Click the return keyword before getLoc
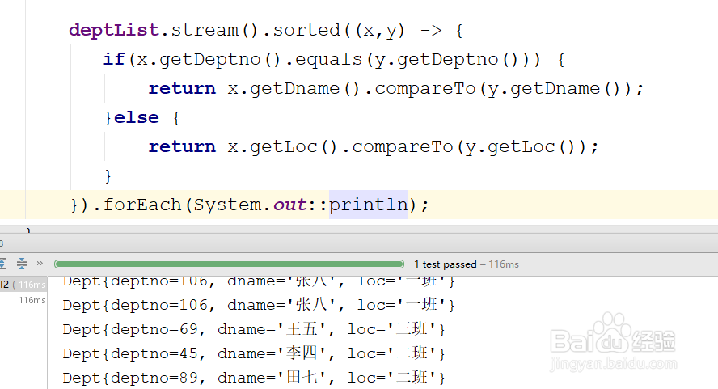 pyautogui.click(x=182, y=146)
